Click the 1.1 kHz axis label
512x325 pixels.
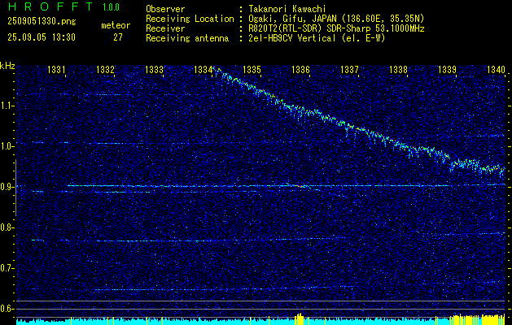[7, 106]
